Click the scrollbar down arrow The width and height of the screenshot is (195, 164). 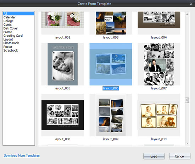pyautogui.click(x=187, y=143)
